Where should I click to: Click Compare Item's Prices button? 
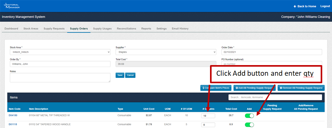click(x=216, y=88)
